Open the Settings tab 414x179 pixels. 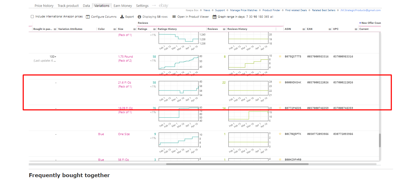(142, 6)
